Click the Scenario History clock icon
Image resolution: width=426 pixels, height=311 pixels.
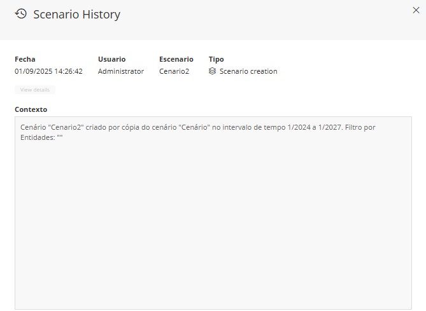21,13
